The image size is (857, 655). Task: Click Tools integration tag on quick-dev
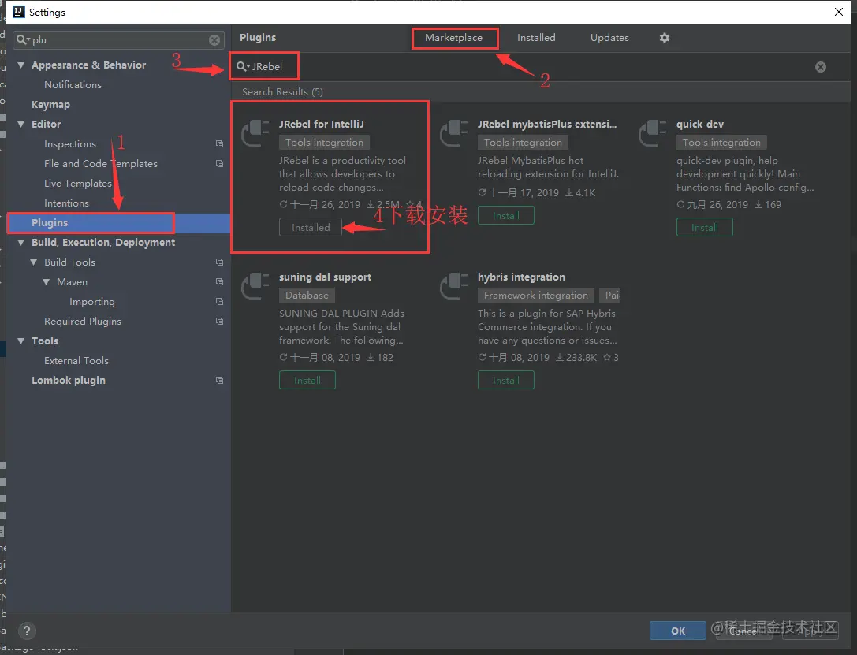[721, 142]
